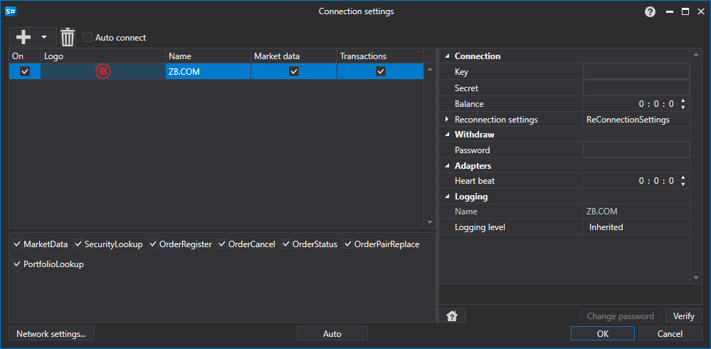
Task: Click the plus add connection icon
Action: 23,37
